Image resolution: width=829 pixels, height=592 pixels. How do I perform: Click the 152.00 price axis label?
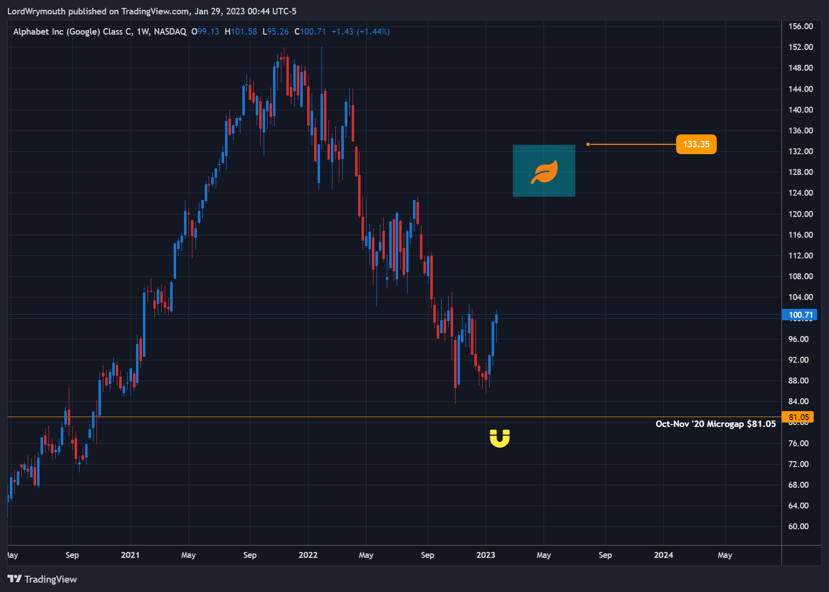800,47
